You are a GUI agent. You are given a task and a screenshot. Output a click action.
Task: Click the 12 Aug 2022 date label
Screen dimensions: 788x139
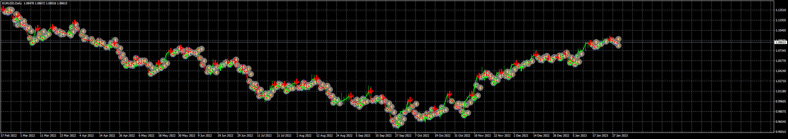(324, 135)
